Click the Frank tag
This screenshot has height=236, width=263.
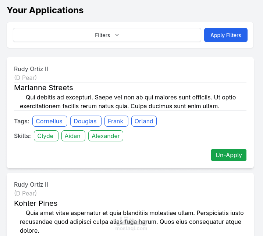(116, 121)
